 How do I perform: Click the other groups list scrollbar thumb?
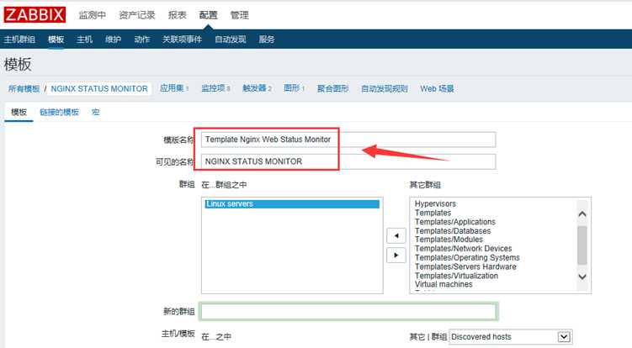click(x=582, y=245)
